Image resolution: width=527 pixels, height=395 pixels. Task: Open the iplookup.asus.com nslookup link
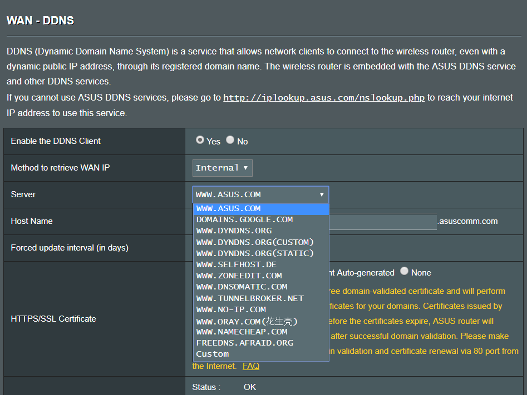tap(324, 98)
